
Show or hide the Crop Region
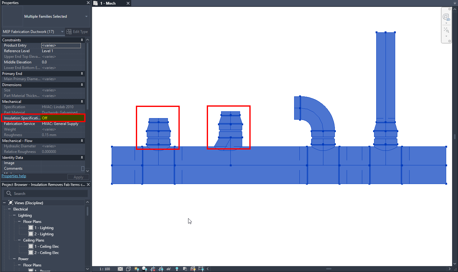coord(161,269)
